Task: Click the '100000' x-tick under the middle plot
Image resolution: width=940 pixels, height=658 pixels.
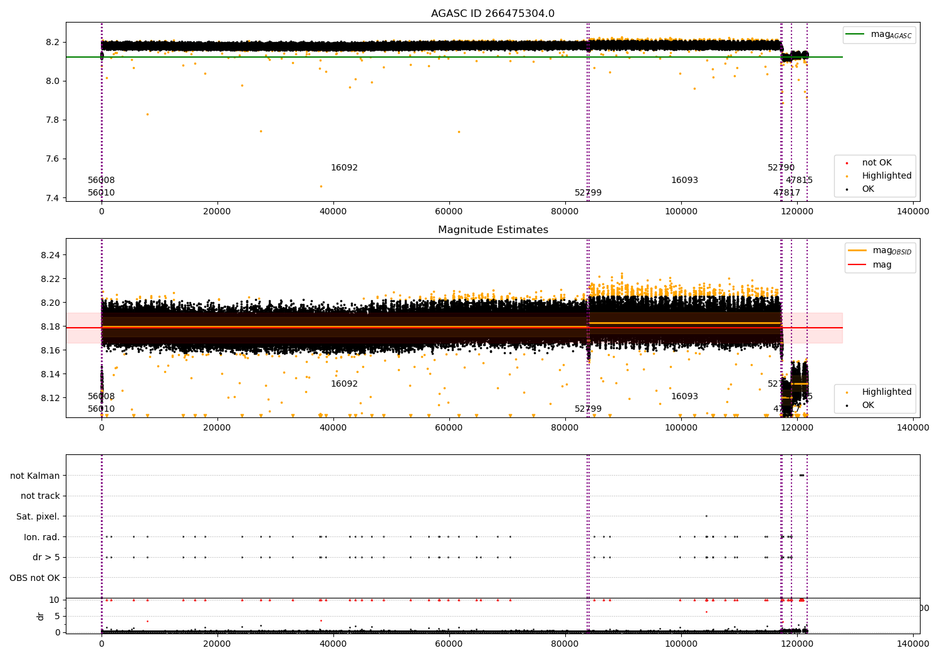Action: click(x=681, y=429)
